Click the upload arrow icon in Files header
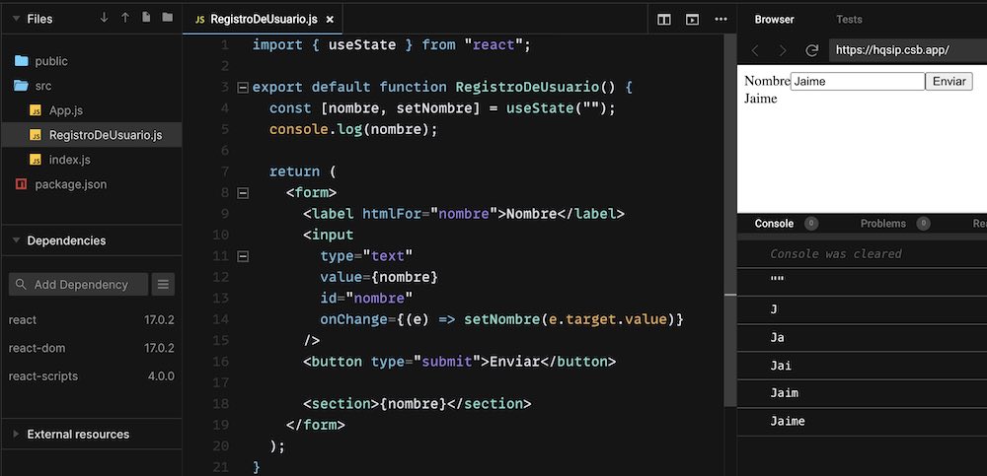This screenshot has width=987, height=476. click(x=125, y=18)
